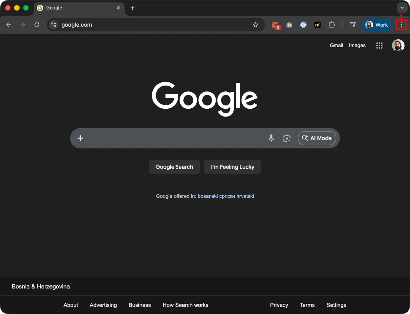The height and width of the screenshot is (314, 410).
Task: Close the Google tab
Action: click(x=118, y=8)
